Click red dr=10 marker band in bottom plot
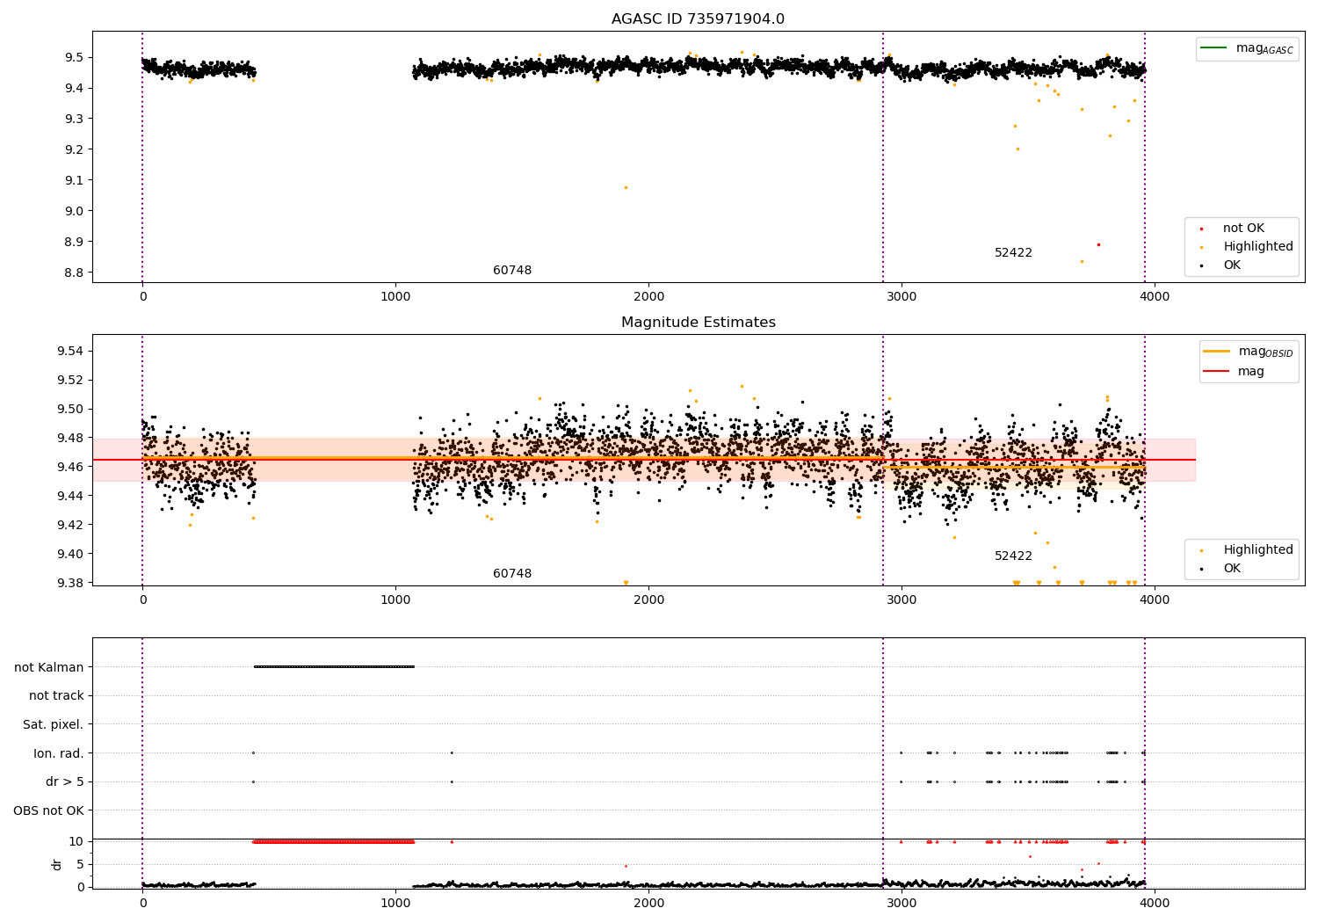 tap(334, 841)
